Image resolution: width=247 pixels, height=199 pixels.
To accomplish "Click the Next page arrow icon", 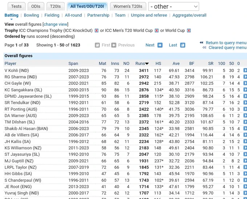I will 160,45.
